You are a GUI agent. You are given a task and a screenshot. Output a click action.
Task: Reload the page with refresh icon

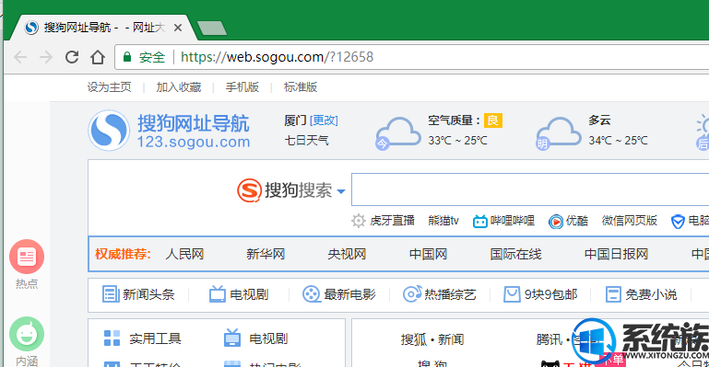point(71,57)
